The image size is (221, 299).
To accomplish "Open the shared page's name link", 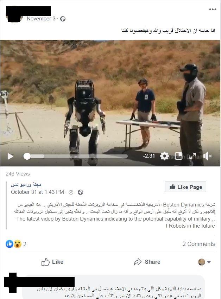I will point(26,185).
